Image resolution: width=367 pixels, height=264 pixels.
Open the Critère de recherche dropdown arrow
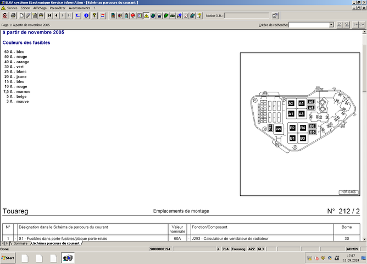pyautogui.click(x=331, y=25)
